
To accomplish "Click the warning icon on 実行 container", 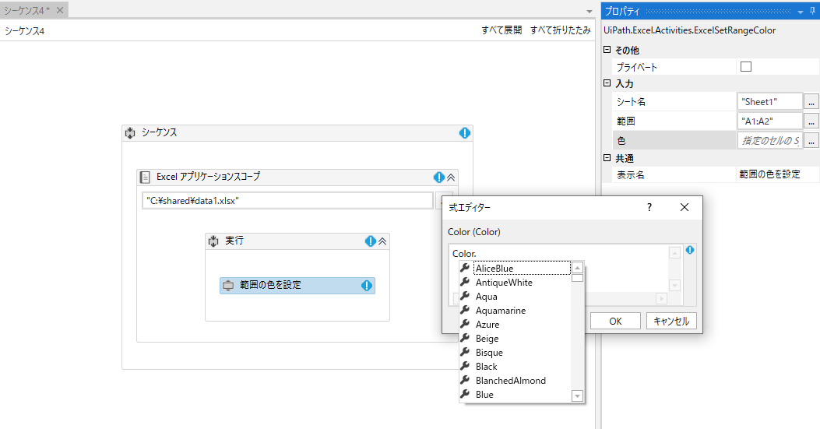I will tap(370, 241).
